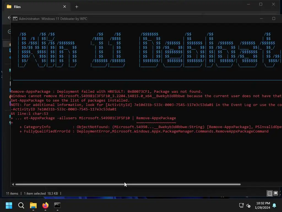Switch Files window to details view
The width and height of the screenshot is (282, 212).
pyautogui.click(x=270, y=194)
